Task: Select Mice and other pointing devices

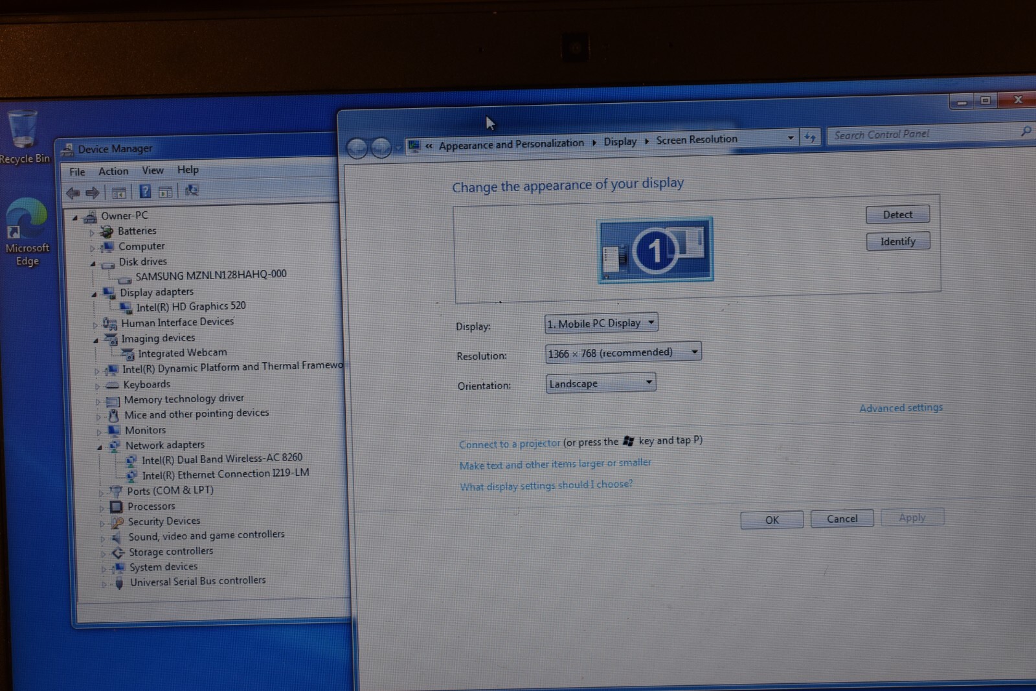Action: 196,414
